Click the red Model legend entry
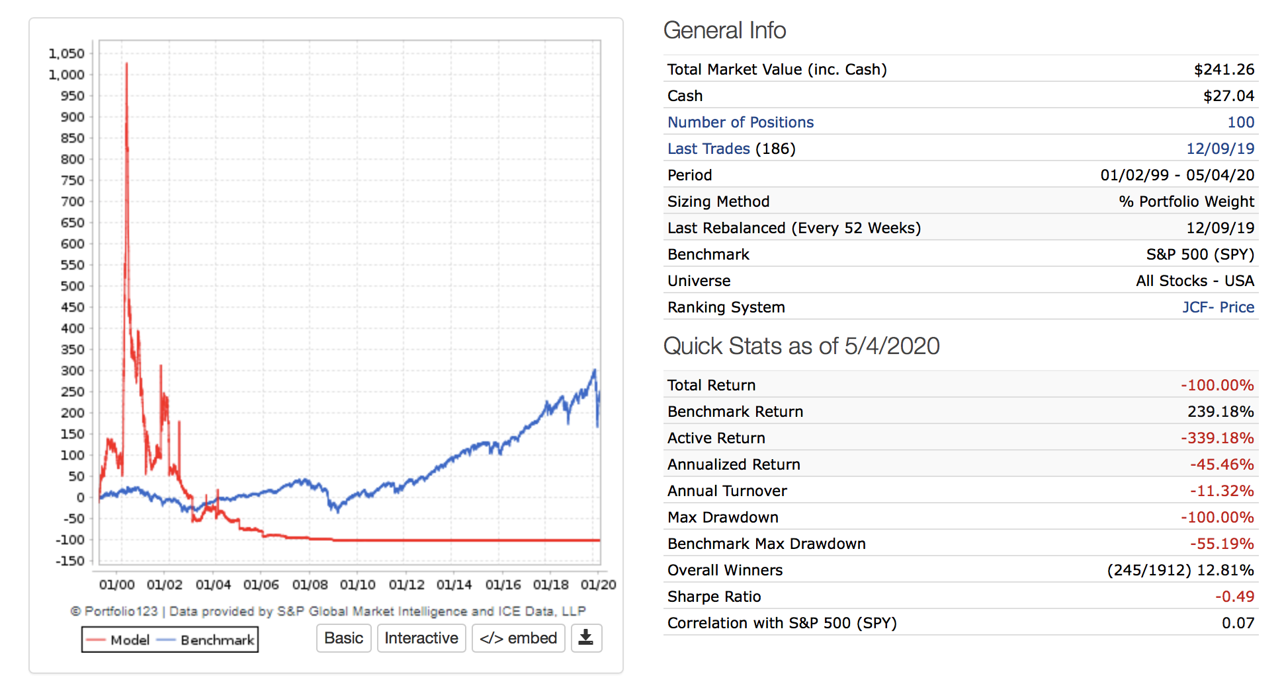This screenshot has width=1282, height=691. (118, 639)
